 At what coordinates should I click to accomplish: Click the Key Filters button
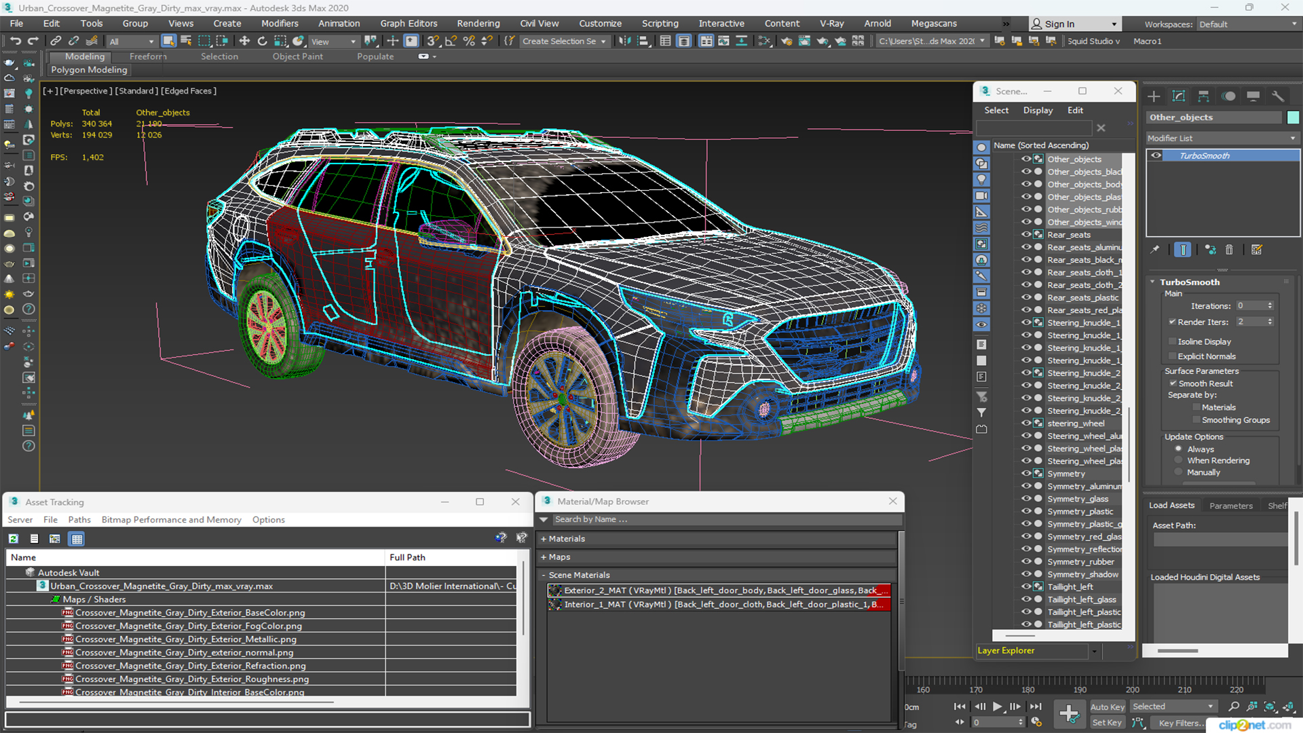1179,723
